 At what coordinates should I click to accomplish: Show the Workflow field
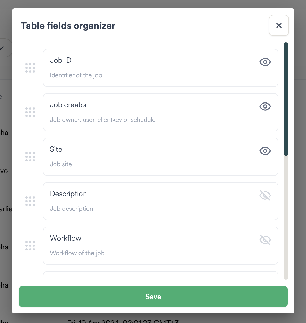(x=265, y=240)
